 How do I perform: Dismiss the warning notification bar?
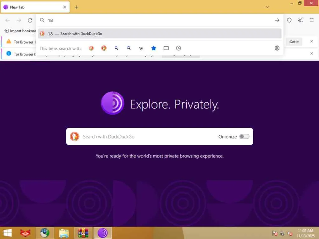coord(312,41)
